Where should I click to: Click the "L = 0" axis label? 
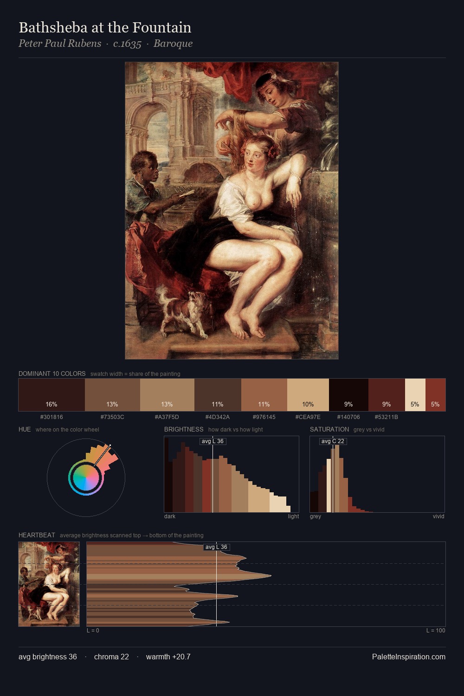(x=93, y=630)
